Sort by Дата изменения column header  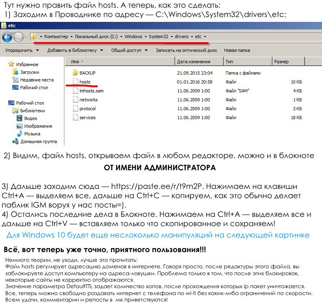[193, 62]
